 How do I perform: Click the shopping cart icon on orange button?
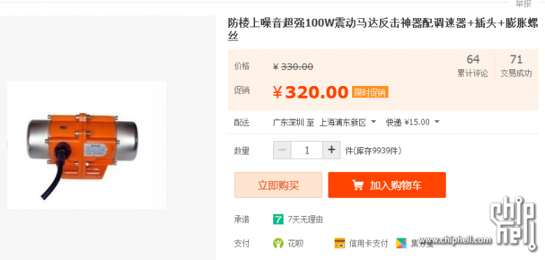click(x=358, y=185)
